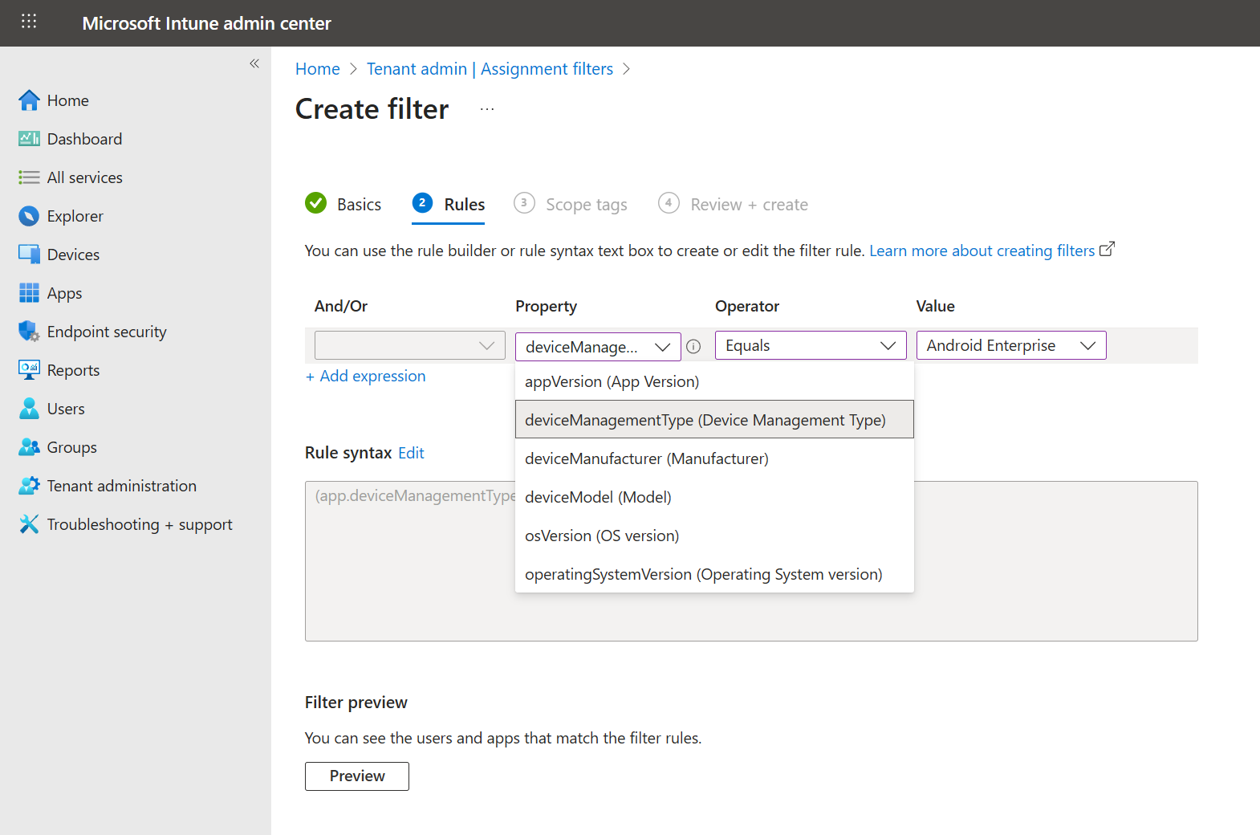Click Microsoft Intune admin center title
Image resolution: width=1260 pixels, height=835 pixels.
[x=206, y=23]
